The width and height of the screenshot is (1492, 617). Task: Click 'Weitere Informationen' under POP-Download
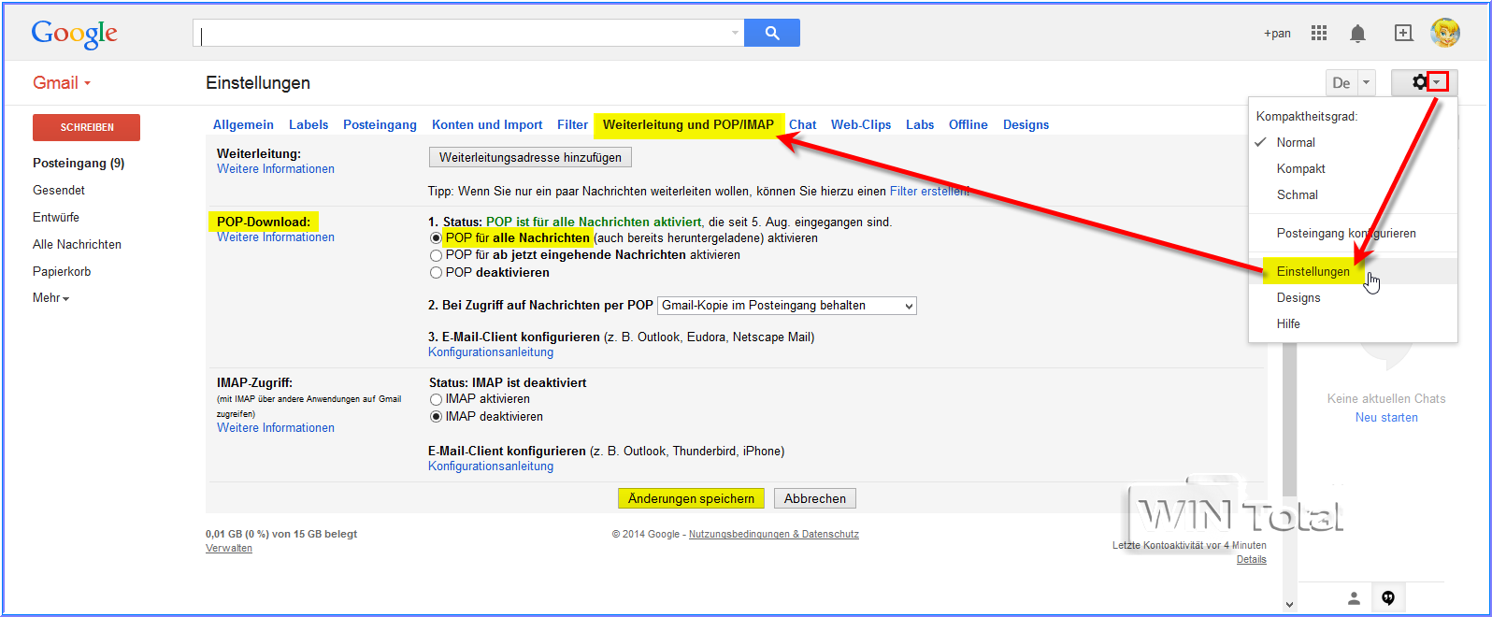click(276, 237)
